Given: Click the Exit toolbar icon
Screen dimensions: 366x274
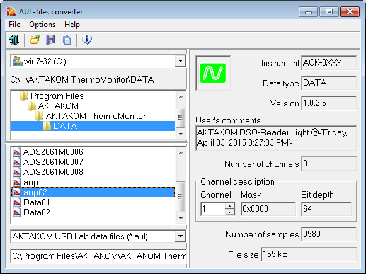Looking at the screenshot, I should (x=14, y=40).
